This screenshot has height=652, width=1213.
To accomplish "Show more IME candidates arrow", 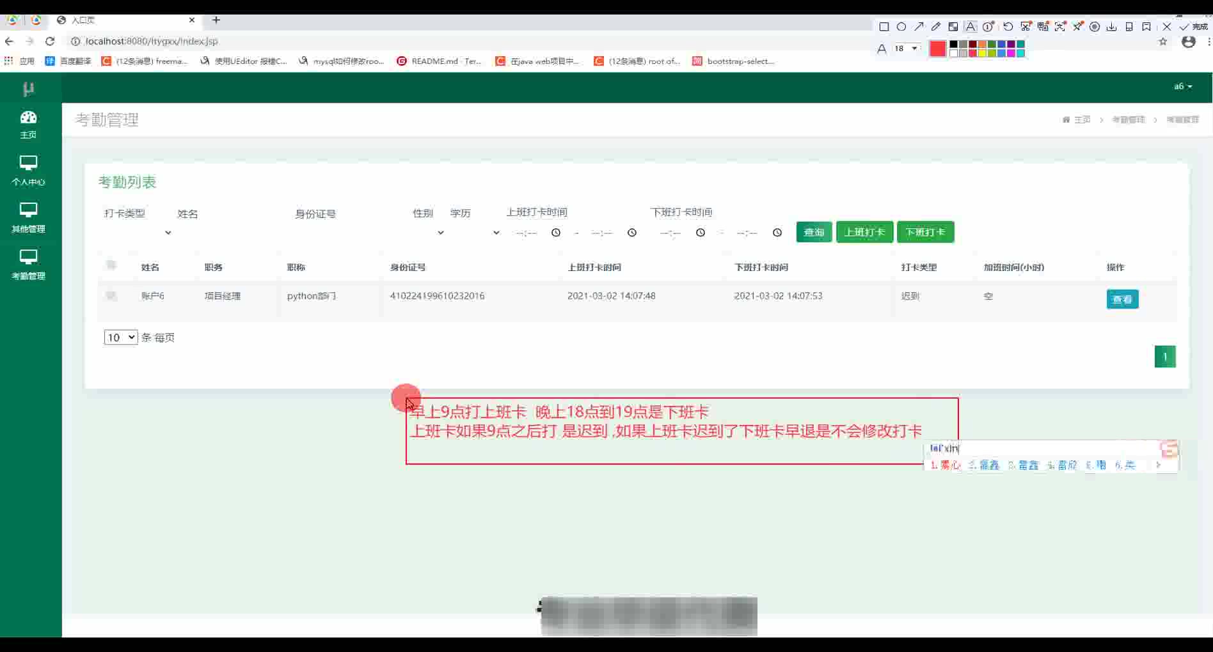I will point(1158,465).
